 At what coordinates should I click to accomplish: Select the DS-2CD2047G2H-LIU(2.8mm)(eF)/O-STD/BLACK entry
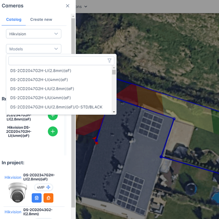[56, 107]
